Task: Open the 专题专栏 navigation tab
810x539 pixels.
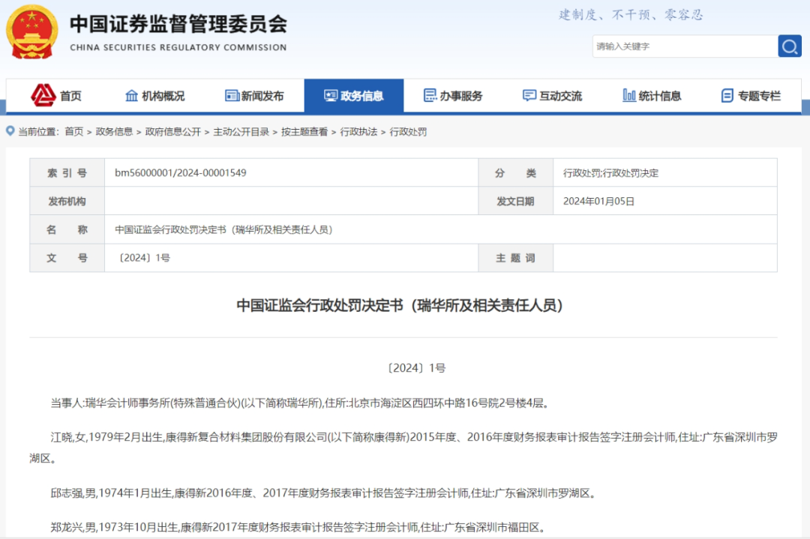Action: (759, 96)
